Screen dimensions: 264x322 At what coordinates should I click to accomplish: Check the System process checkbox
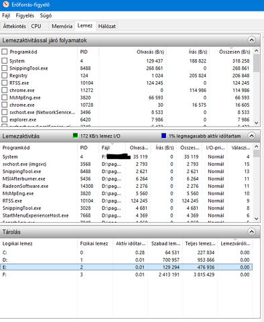pos(5,60)
